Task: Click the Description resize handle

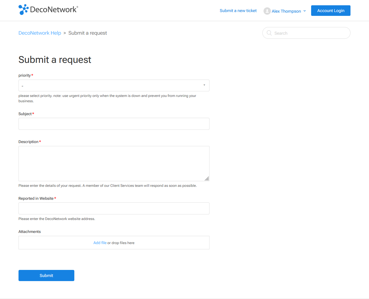Action: click(x=207, y=179)
